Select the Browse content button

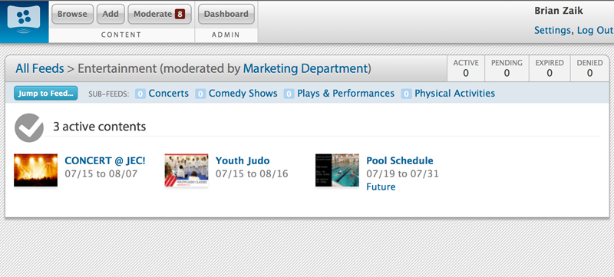pos(72,14)
